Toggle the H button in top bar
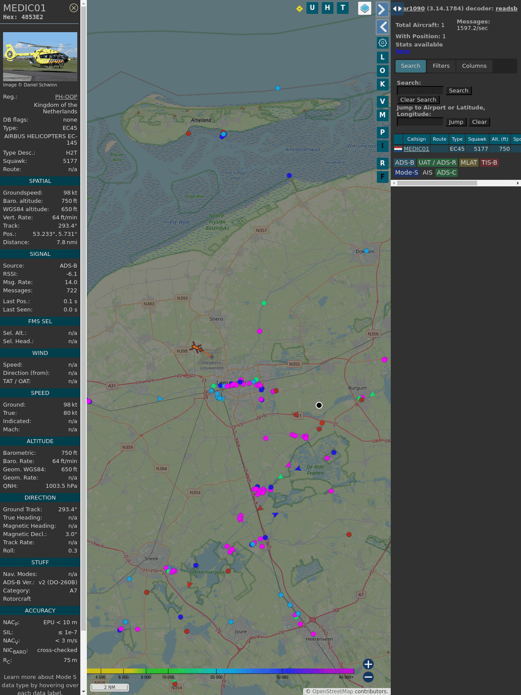521x695 pixels. pyautogui.click(x=327, y=8)
